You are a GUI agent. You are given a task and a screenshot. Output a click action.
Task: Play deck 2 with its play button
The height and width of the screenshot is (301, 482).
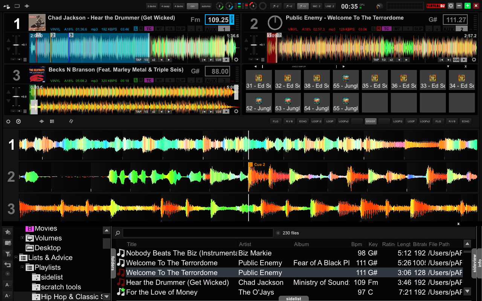point(464,60)
